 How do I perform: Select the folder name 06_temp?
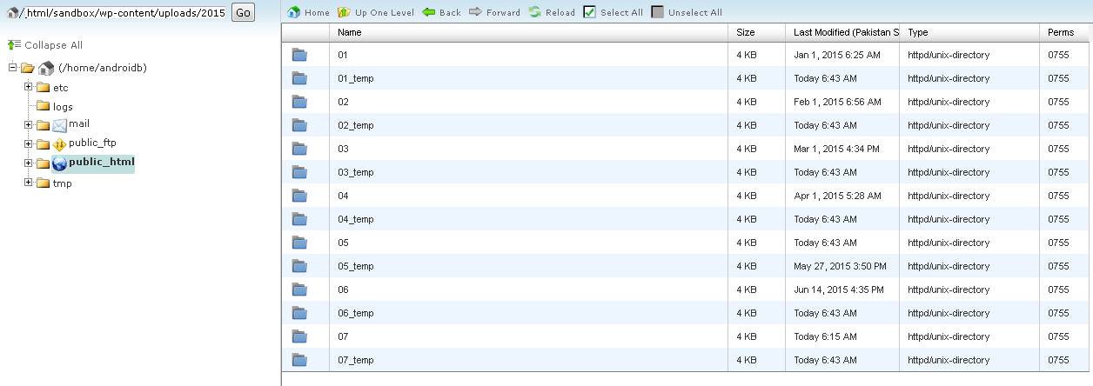(x=356, y=313)
